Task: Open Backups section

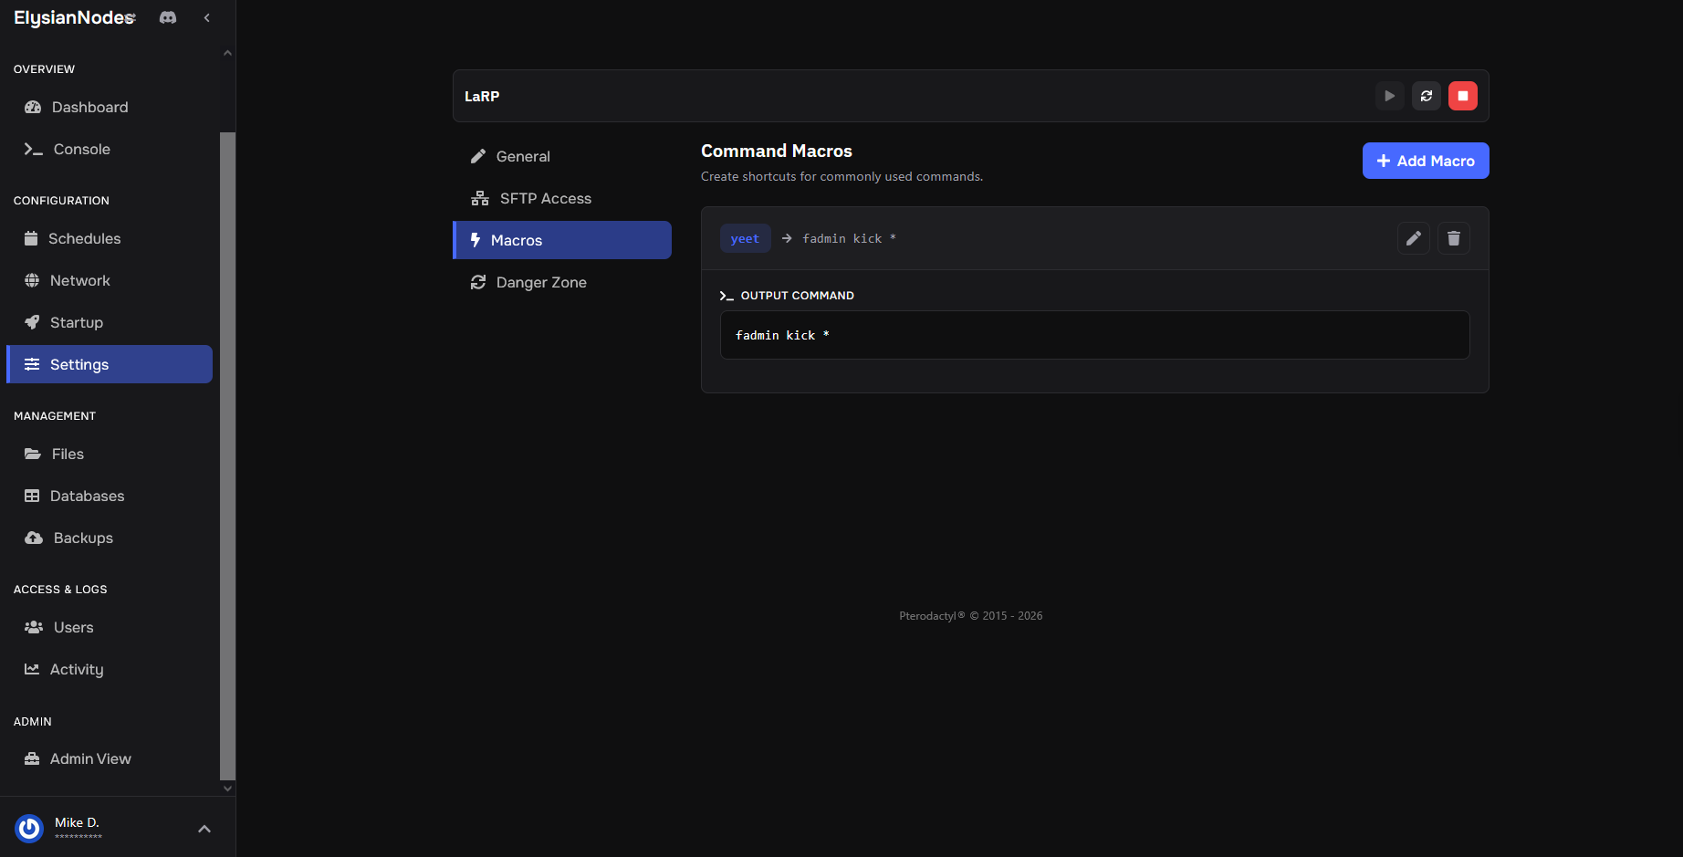Action: 110,538
